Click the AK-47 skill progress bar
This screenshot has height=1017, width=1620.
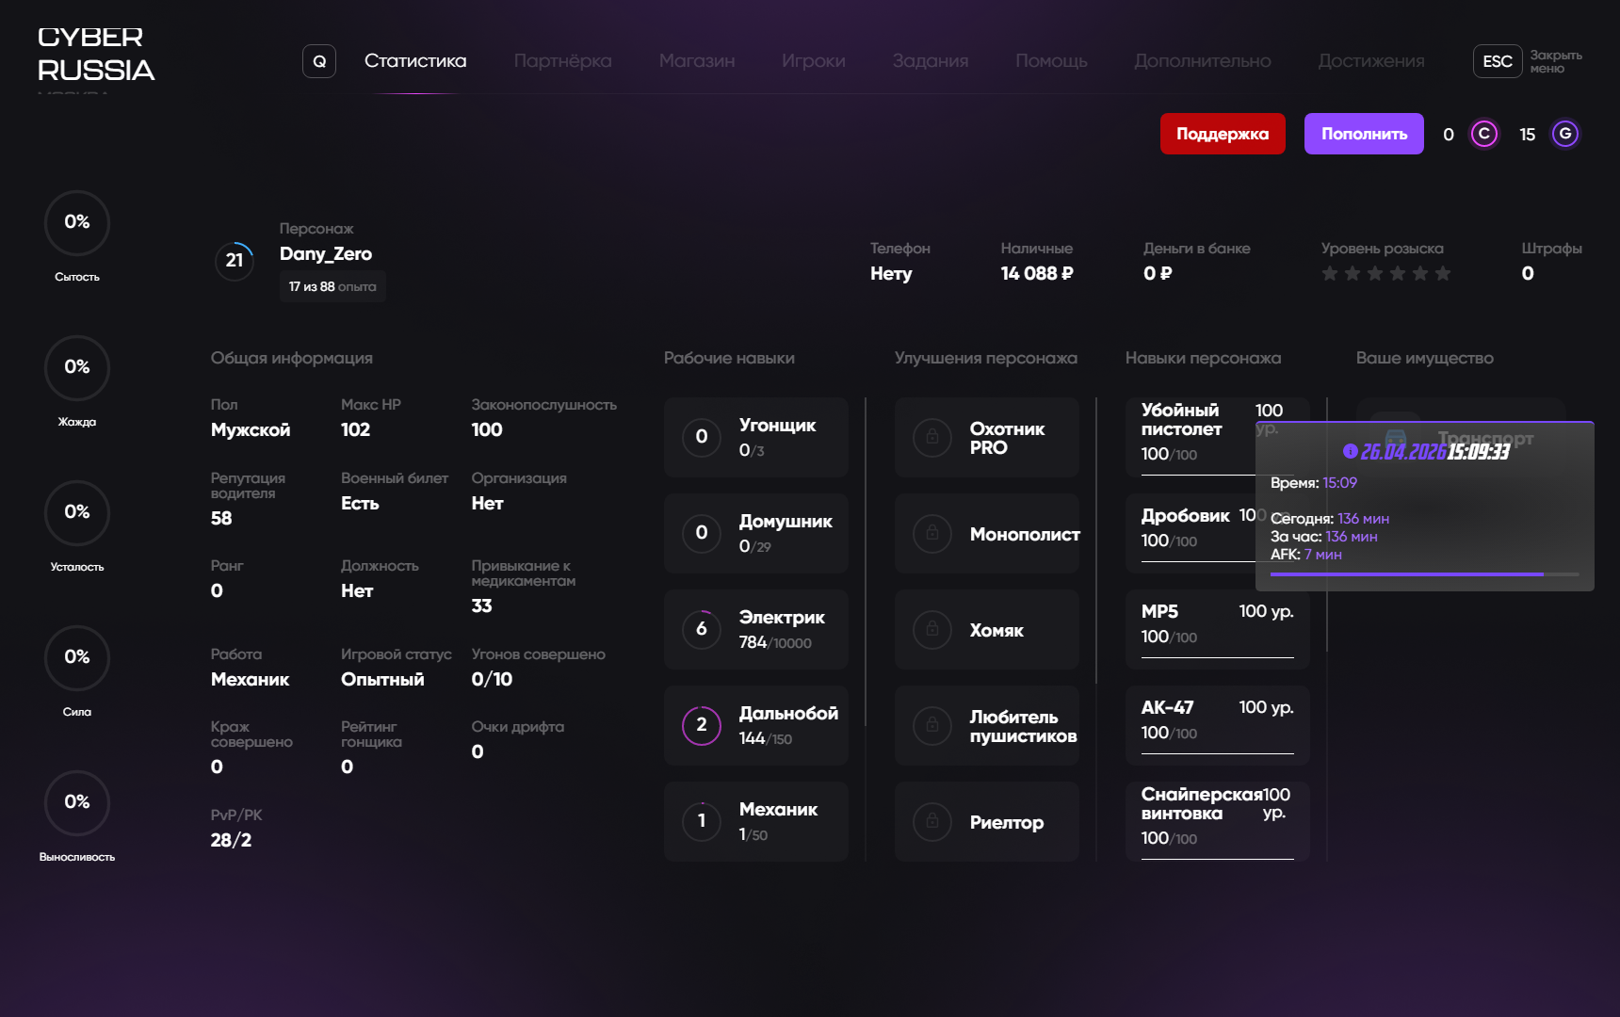point(1218,753)
